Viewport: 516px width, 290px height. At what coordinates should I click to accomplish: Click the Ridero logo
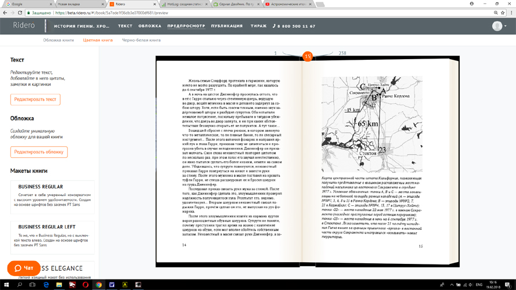point(24,26)
